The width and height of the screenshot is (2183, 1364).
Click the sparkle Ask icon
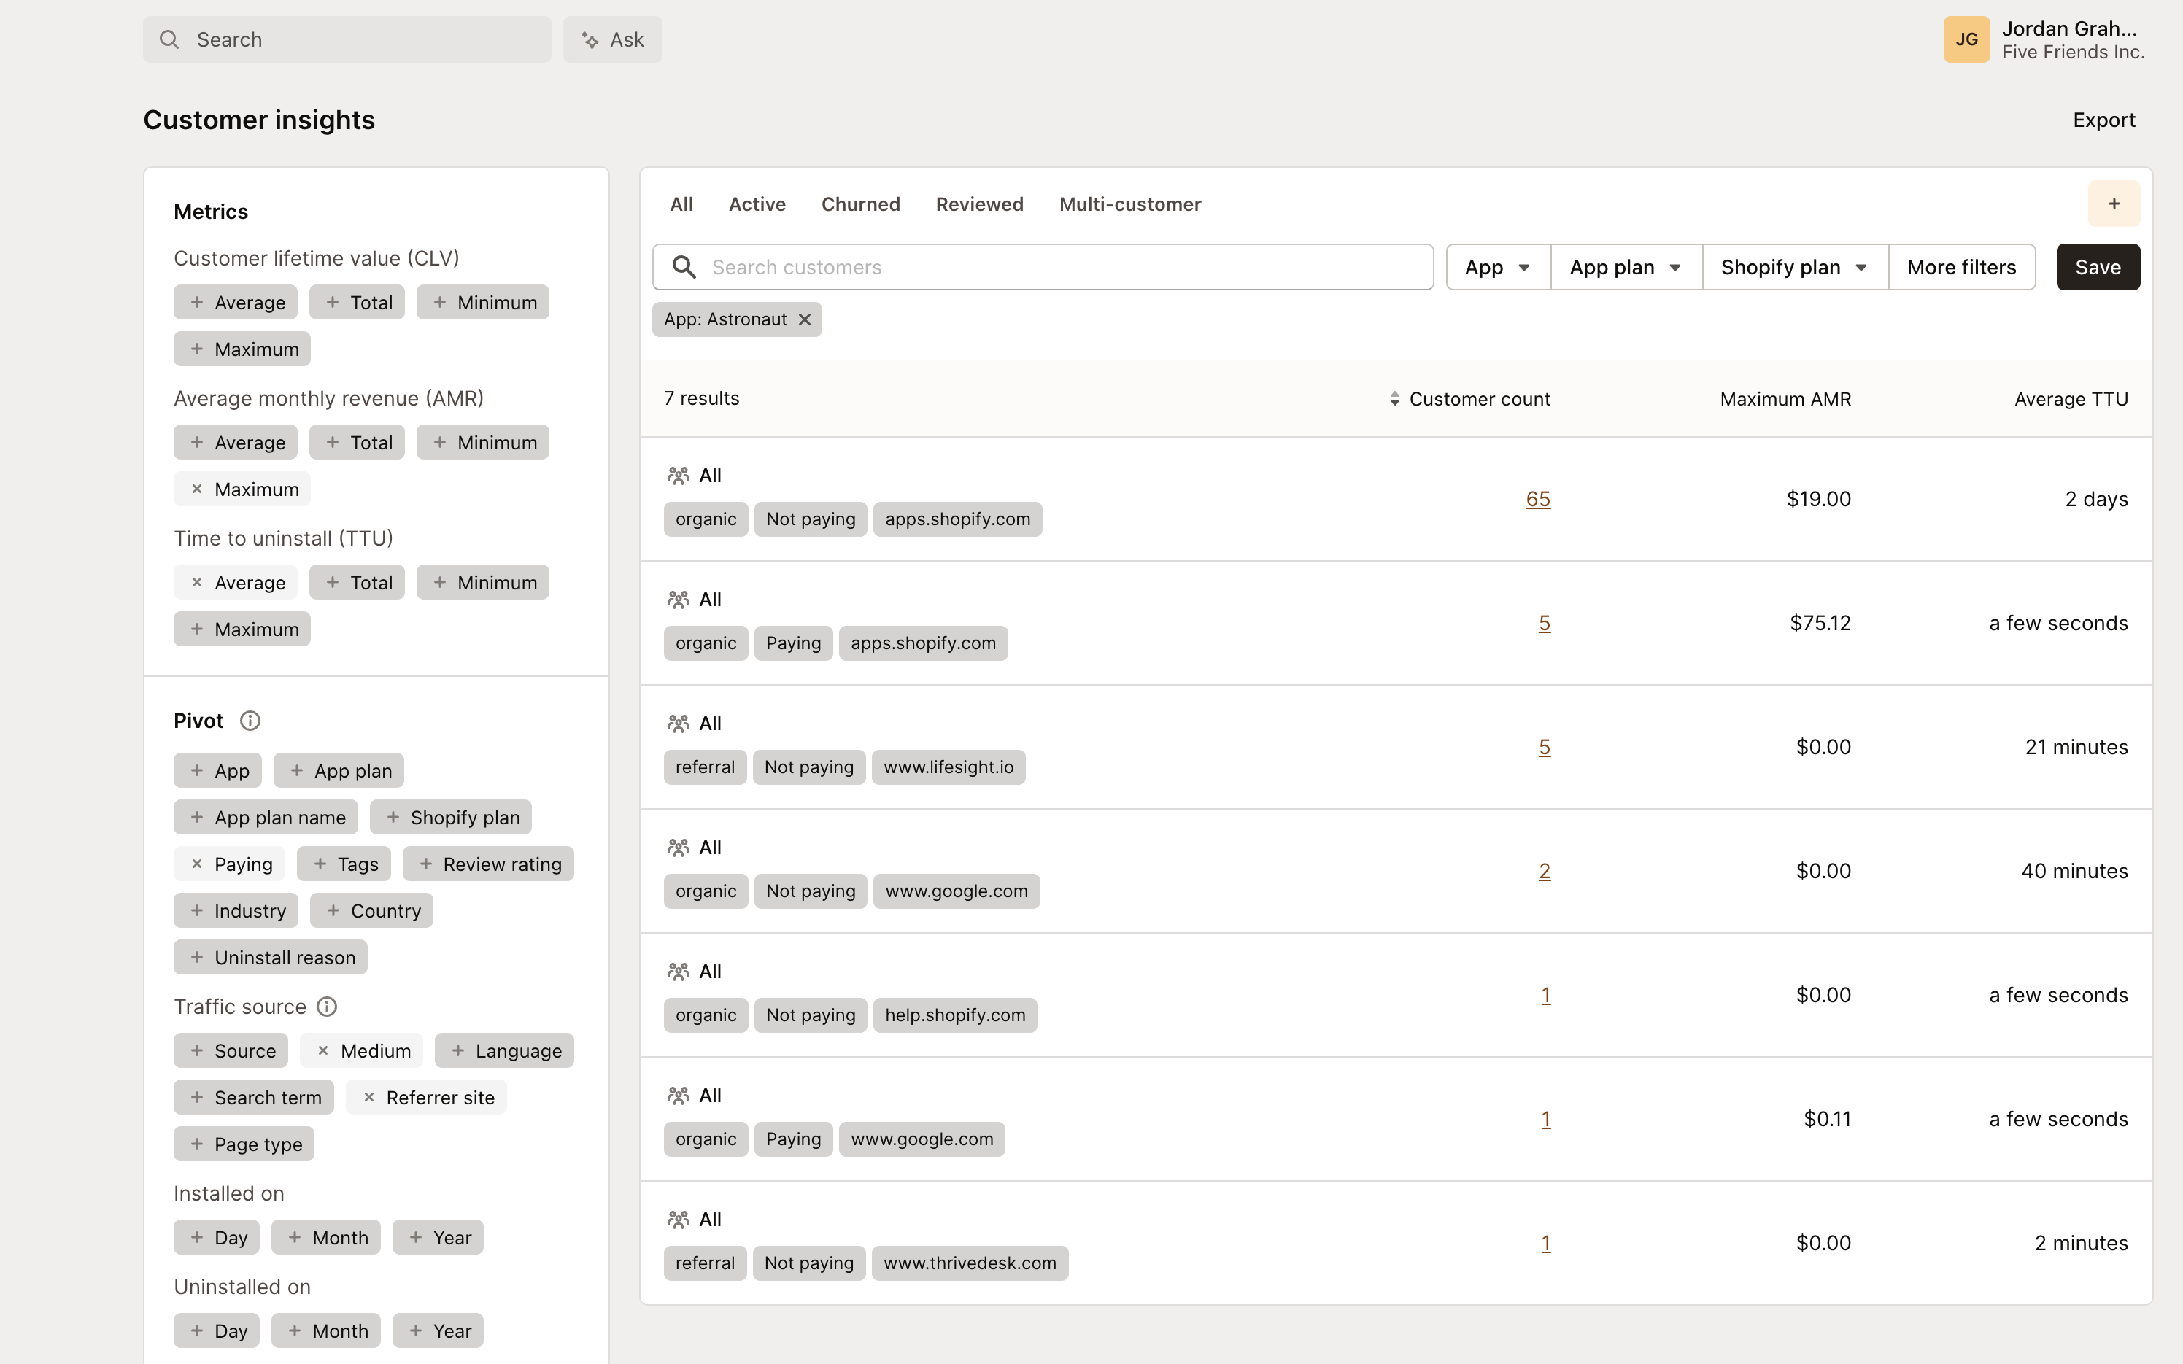[x=590, y=39]
